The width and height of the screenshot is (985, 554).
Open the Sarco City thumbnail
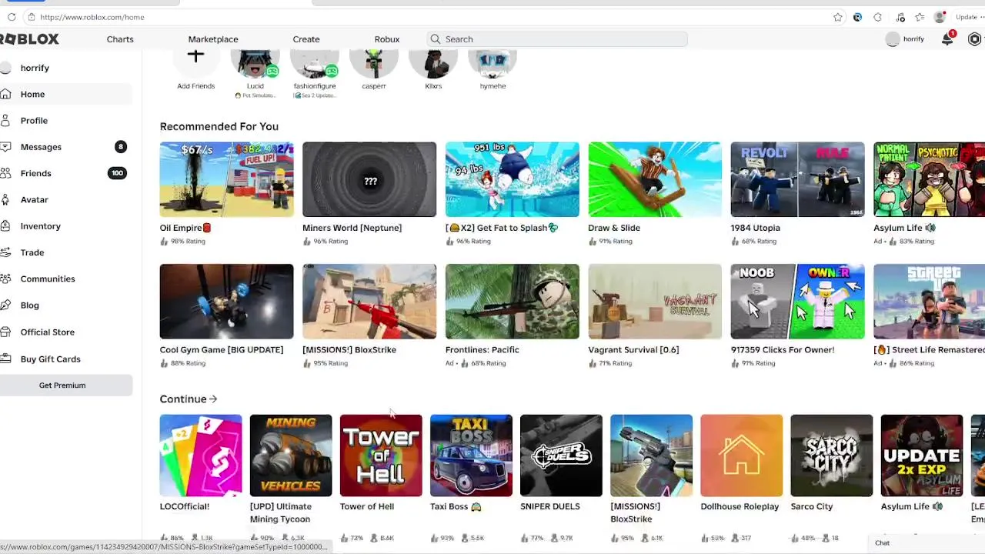click(x=831, y=456)
